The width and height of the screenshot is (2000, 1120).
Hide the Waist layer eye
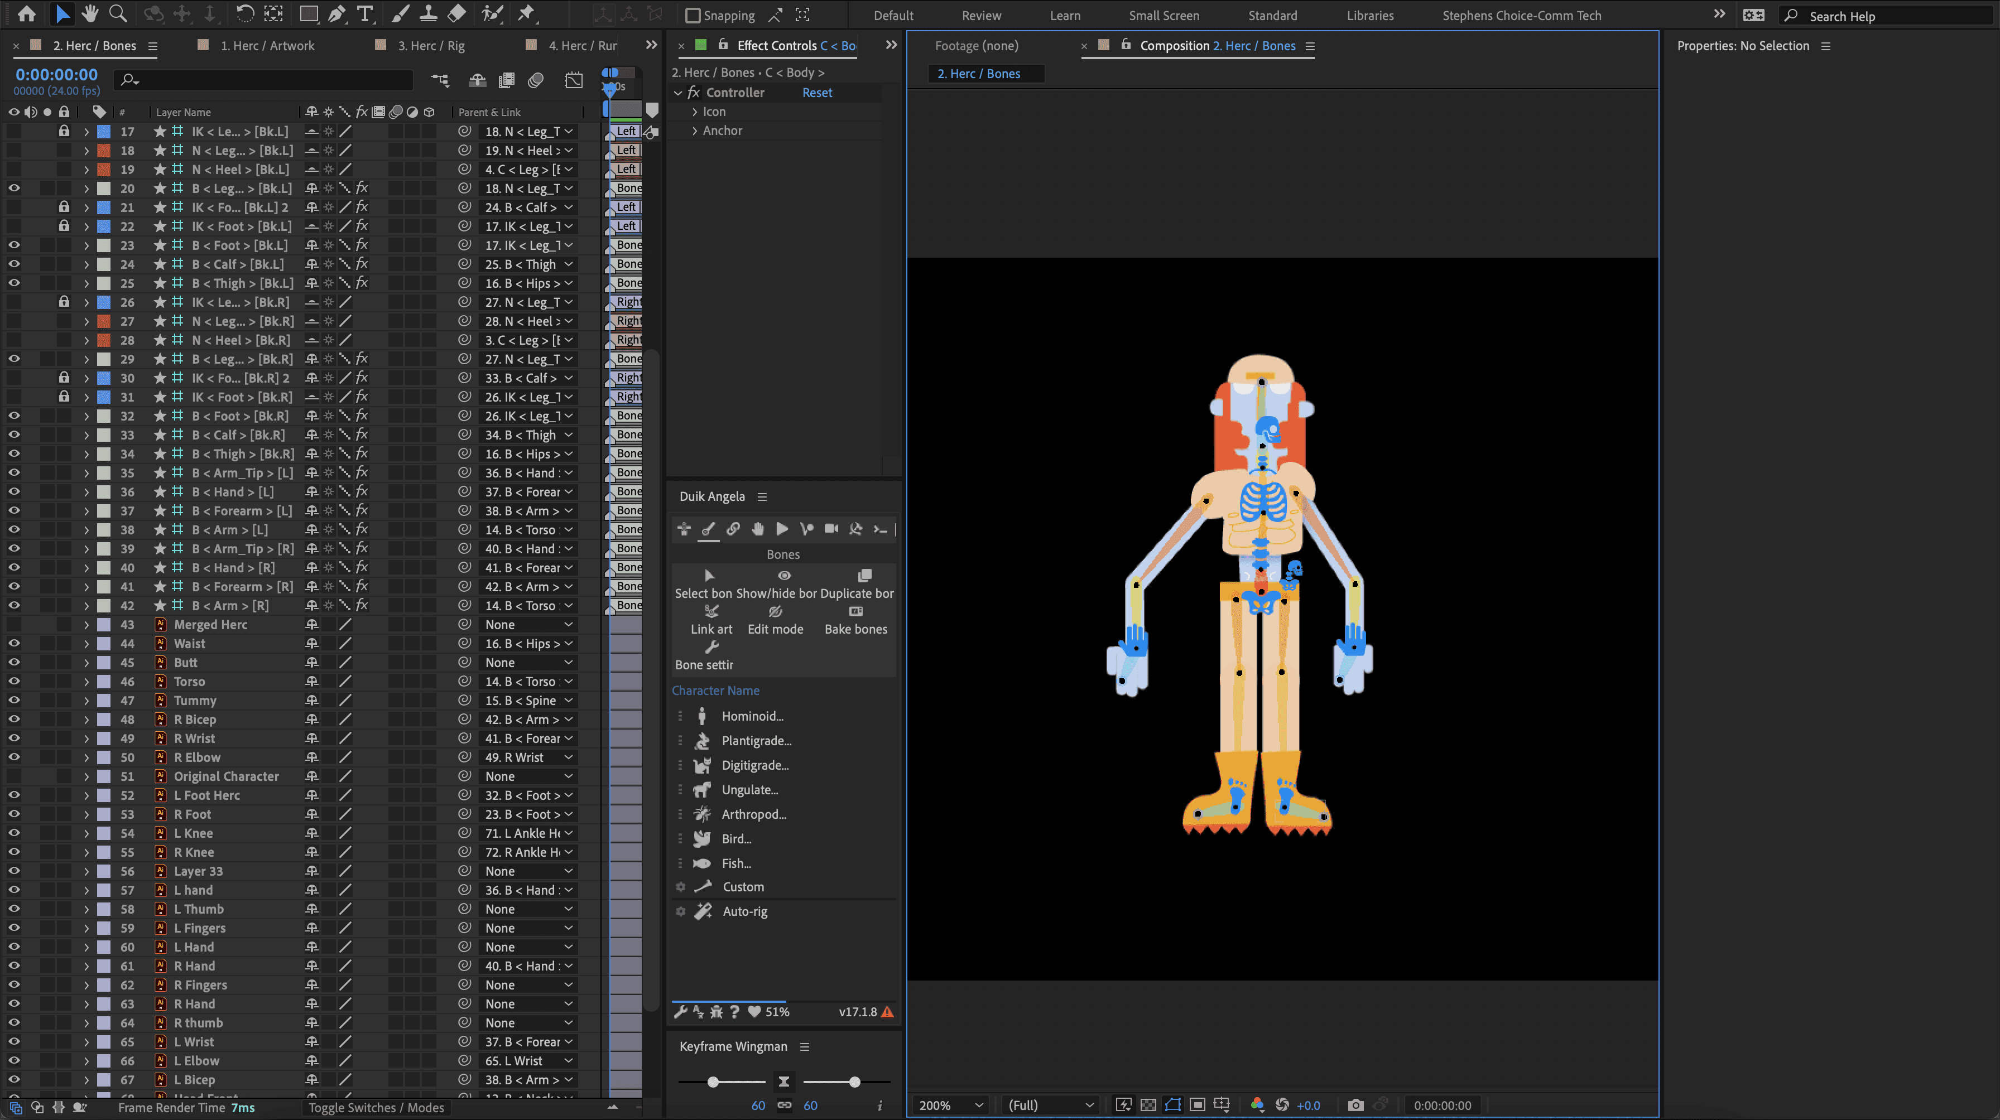point(14,644)
